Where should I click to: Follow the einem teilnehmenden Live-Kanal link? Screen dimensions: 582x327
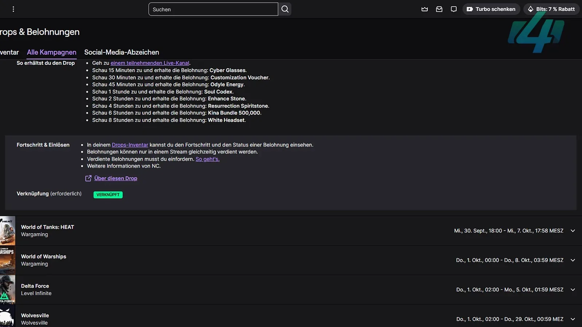[150, 63]
